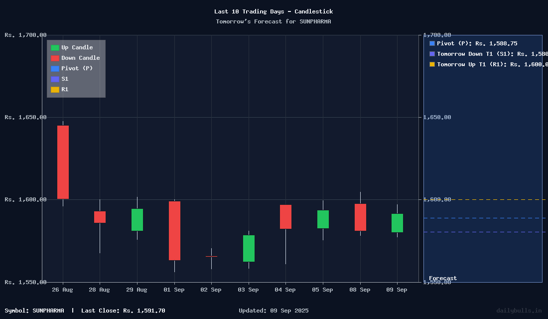Screen dimensions: 548x319
Task: Click the green Up Candle legend swatch
Action: (x=55, y=47)
